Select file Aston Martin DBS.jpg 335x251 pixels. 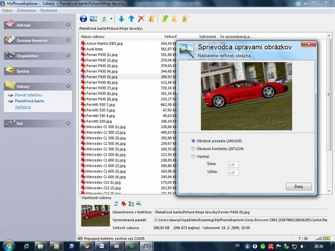click(x=104, y=43)
